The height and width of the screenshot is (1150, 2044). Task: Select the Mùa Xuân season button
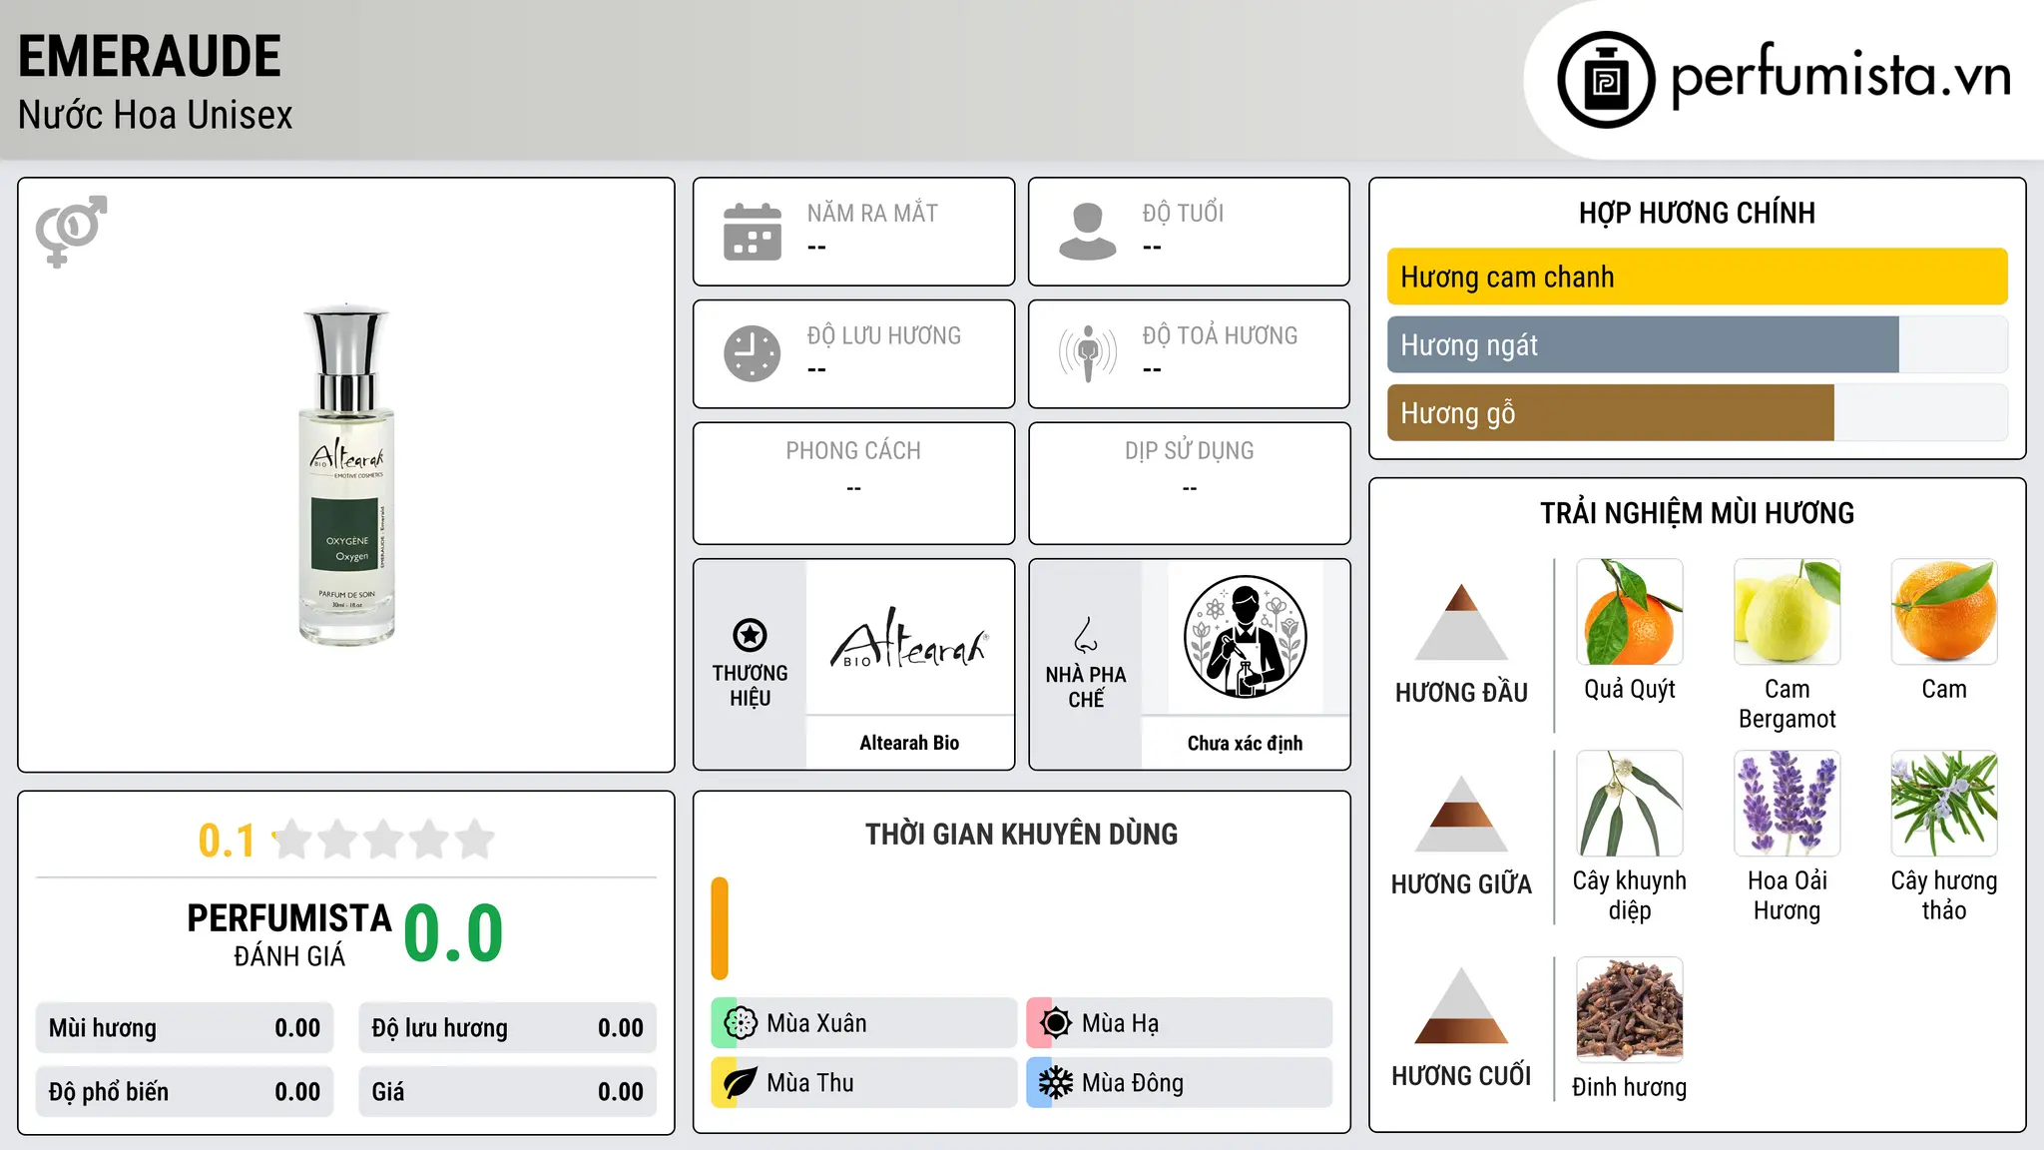(x=863, y=1023)
